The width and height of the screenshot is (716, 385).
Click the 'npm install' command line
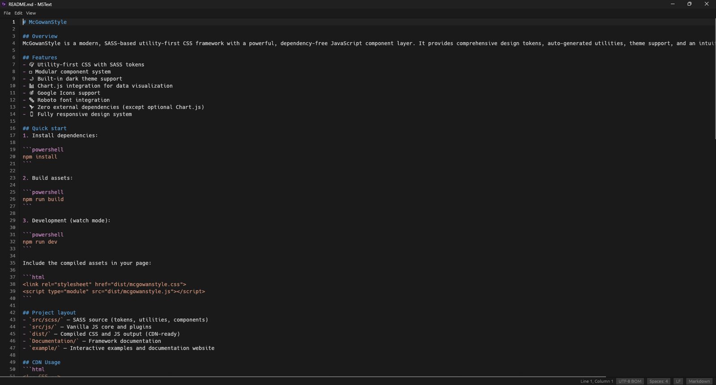pos(40,157)
